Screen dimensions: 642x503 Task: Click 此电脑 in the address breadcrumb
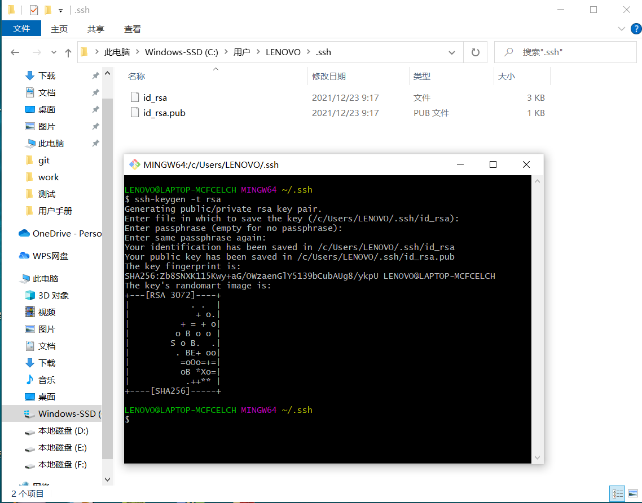coord(117,52)
